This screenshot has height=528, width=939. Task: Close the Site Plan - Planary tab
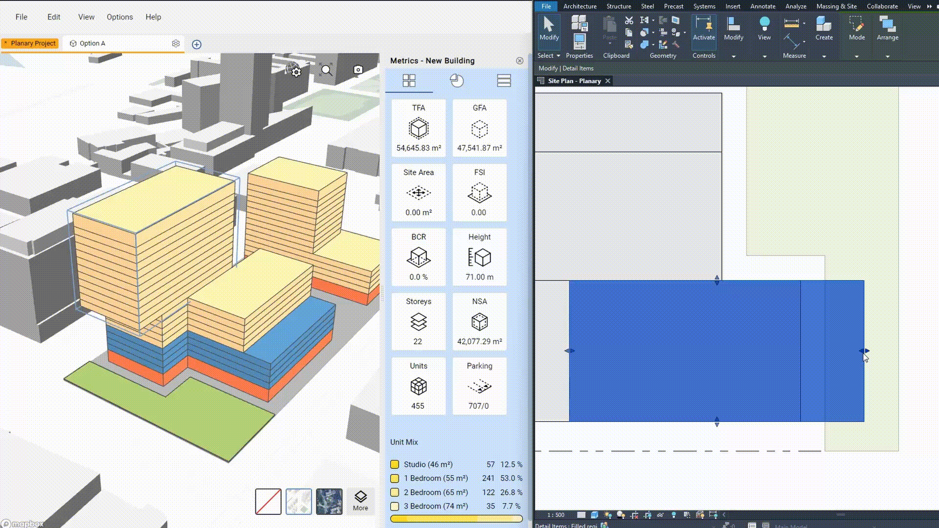pos(607,81)
